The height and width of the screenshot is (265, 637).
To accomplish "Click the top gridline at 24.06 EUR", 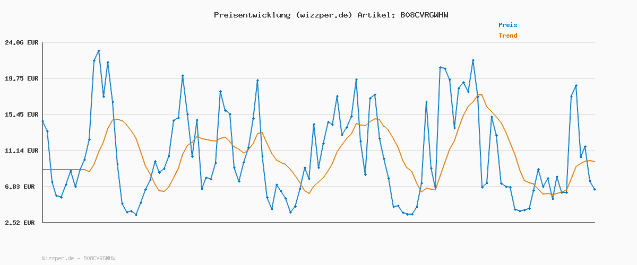I will pos(318,42).
